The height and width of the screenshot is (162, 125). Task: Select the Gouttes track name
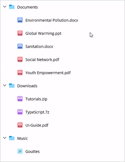click(x=33, y=151)
